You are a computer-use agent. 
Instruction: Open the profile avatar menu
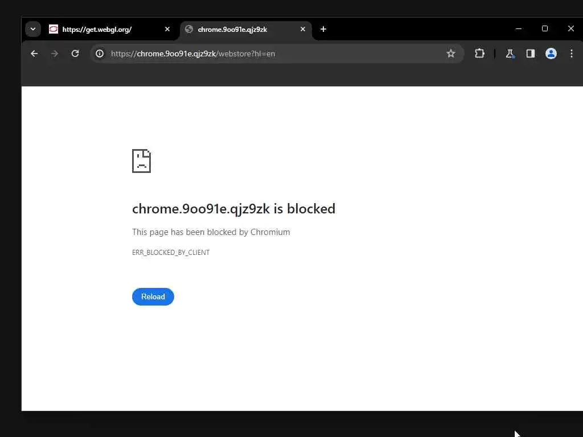(551, 53)
